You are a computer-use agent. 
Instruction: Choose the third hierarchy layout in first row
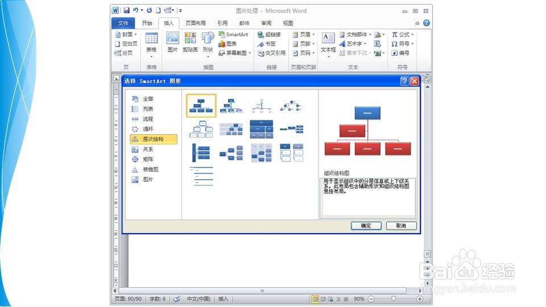(262, 106)
